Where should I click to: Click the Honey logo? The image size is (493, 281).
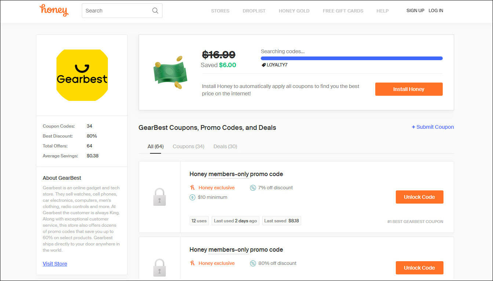pyautogui.click(x=54, y=10)
